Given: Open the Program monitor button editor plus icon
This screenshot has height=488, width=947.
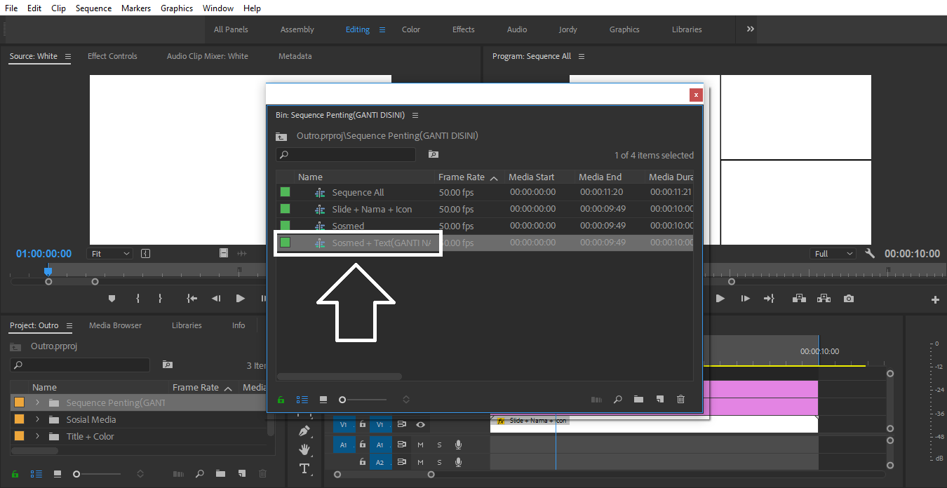Looking at the screenshot, I should 935,299.
